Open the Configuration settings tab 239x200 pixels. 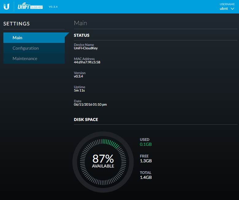point(34,48)
